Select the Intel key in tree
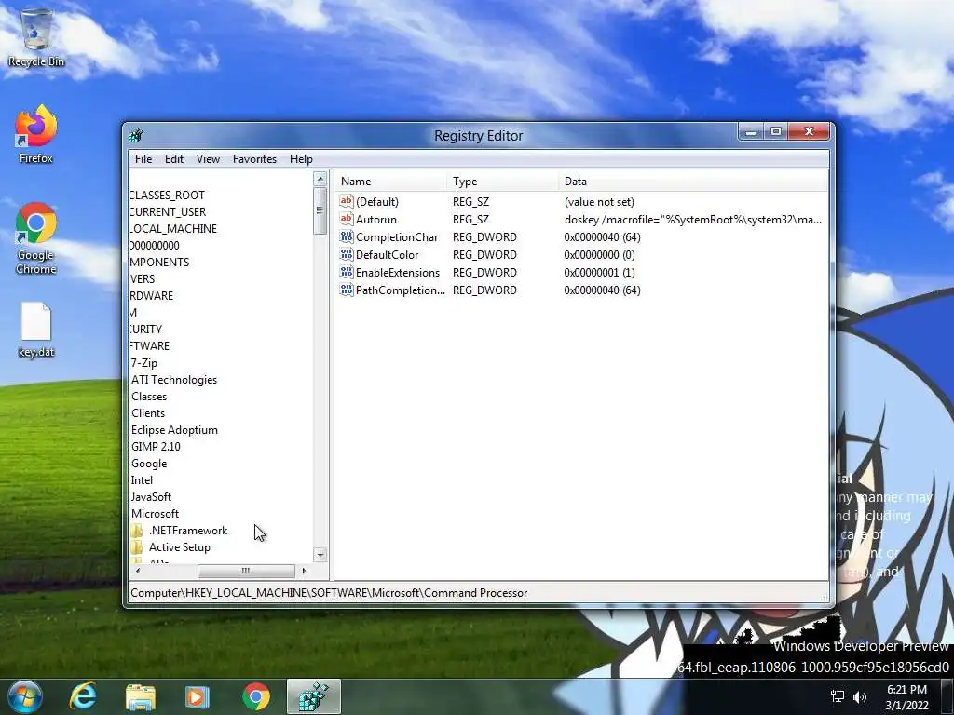954x715 pixels. click(142, 480)
